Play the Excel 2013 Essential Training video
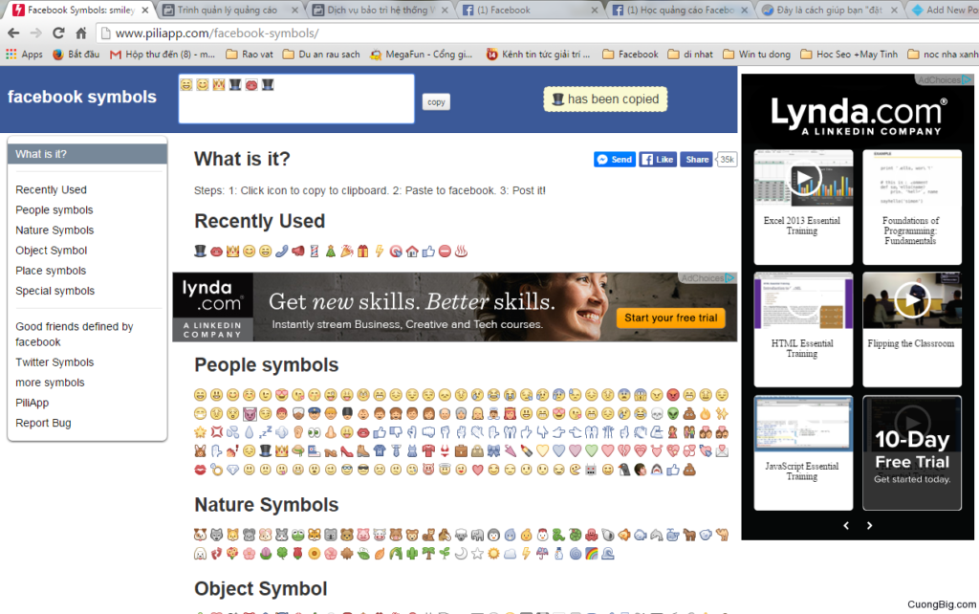 [803, 179]
